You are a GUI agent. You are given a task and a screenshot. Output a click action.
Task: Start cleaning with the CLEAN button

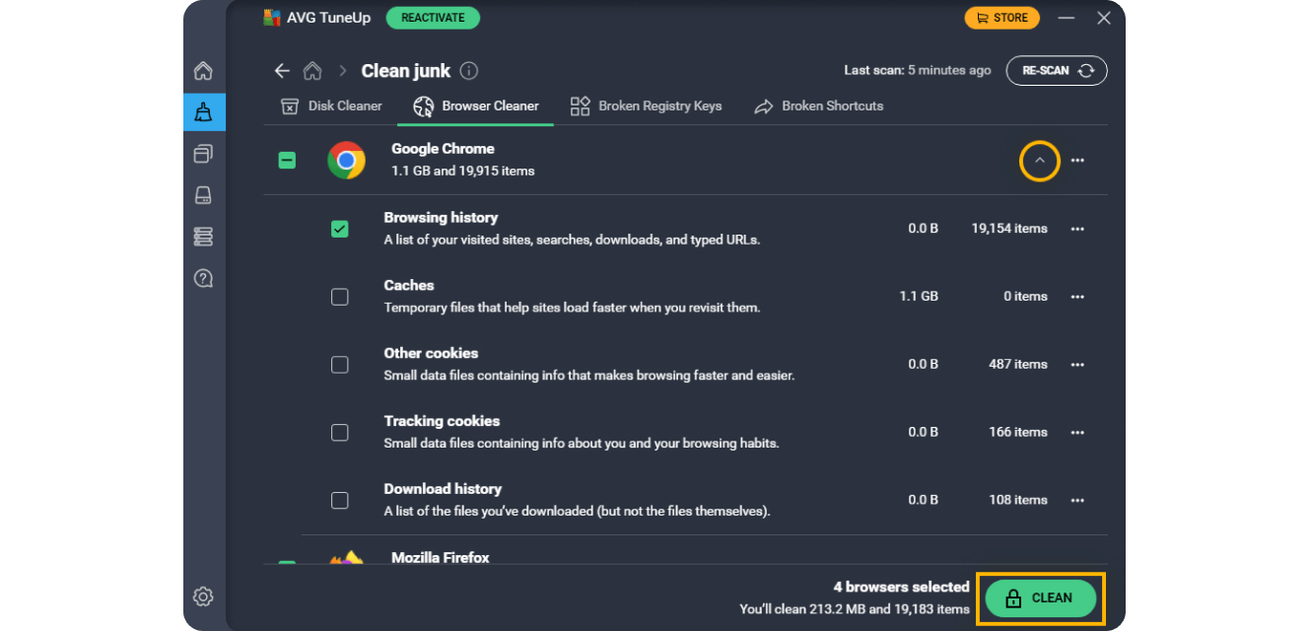coord(1041,597)
